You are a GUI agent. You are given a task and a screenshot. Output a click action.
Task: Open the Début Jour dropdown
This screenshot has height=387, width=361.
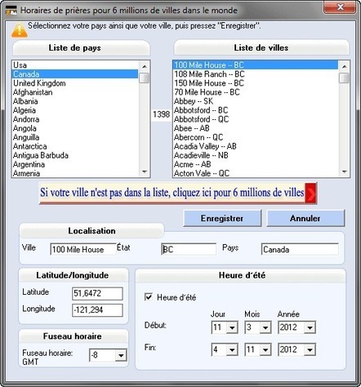click(x=232, y=327)
